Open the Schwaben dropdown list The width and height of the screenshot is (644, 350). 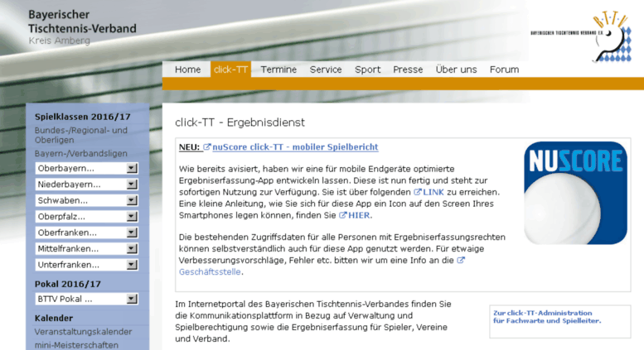(87, 200)
